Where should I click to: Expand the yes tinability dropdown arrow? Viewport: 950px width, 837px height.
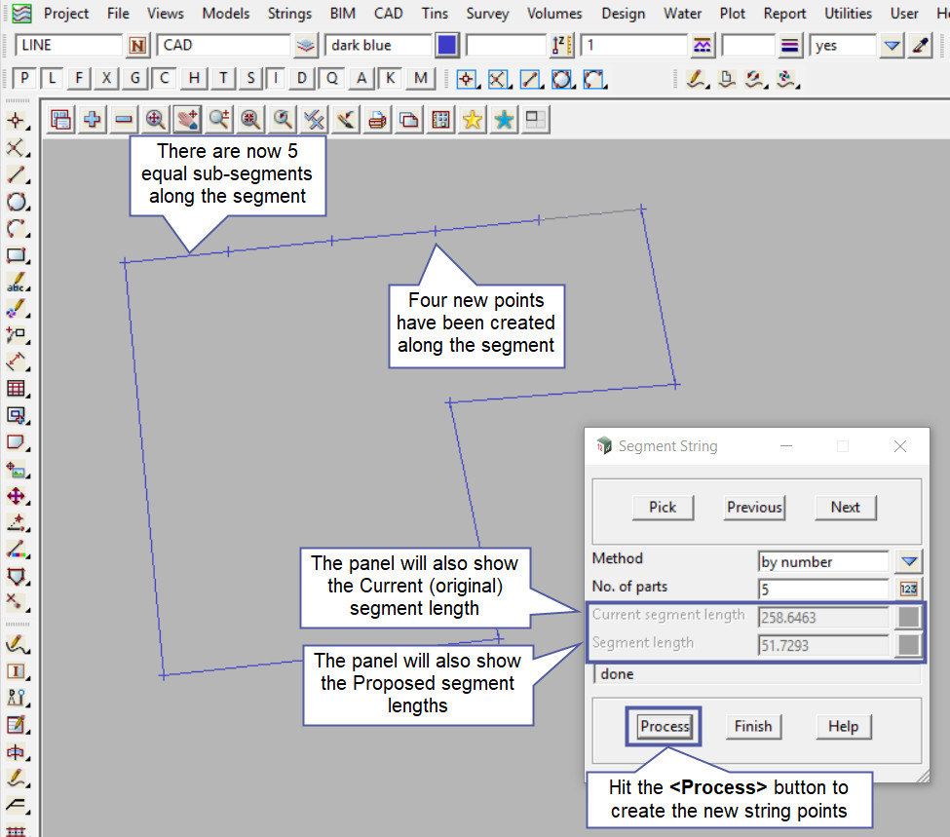pos(892,46)
